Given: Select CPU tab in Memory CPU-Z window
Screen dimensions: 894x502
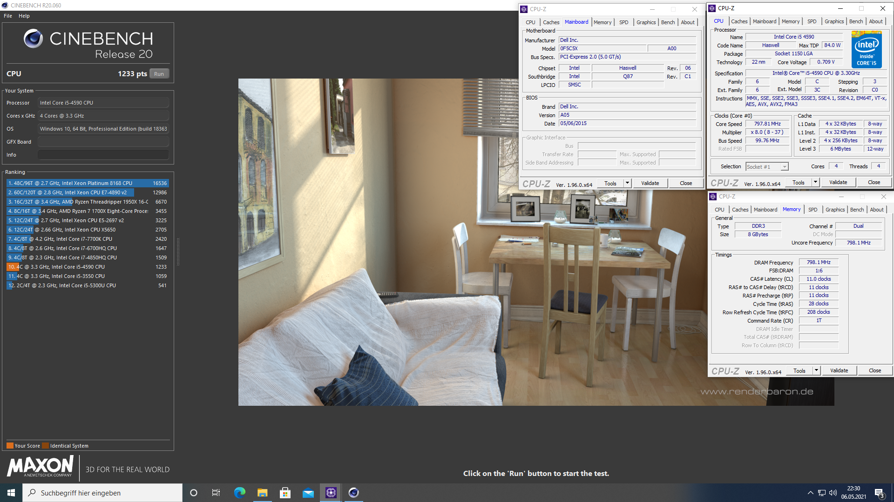Looking at the screenshot, I should point(719,210).
